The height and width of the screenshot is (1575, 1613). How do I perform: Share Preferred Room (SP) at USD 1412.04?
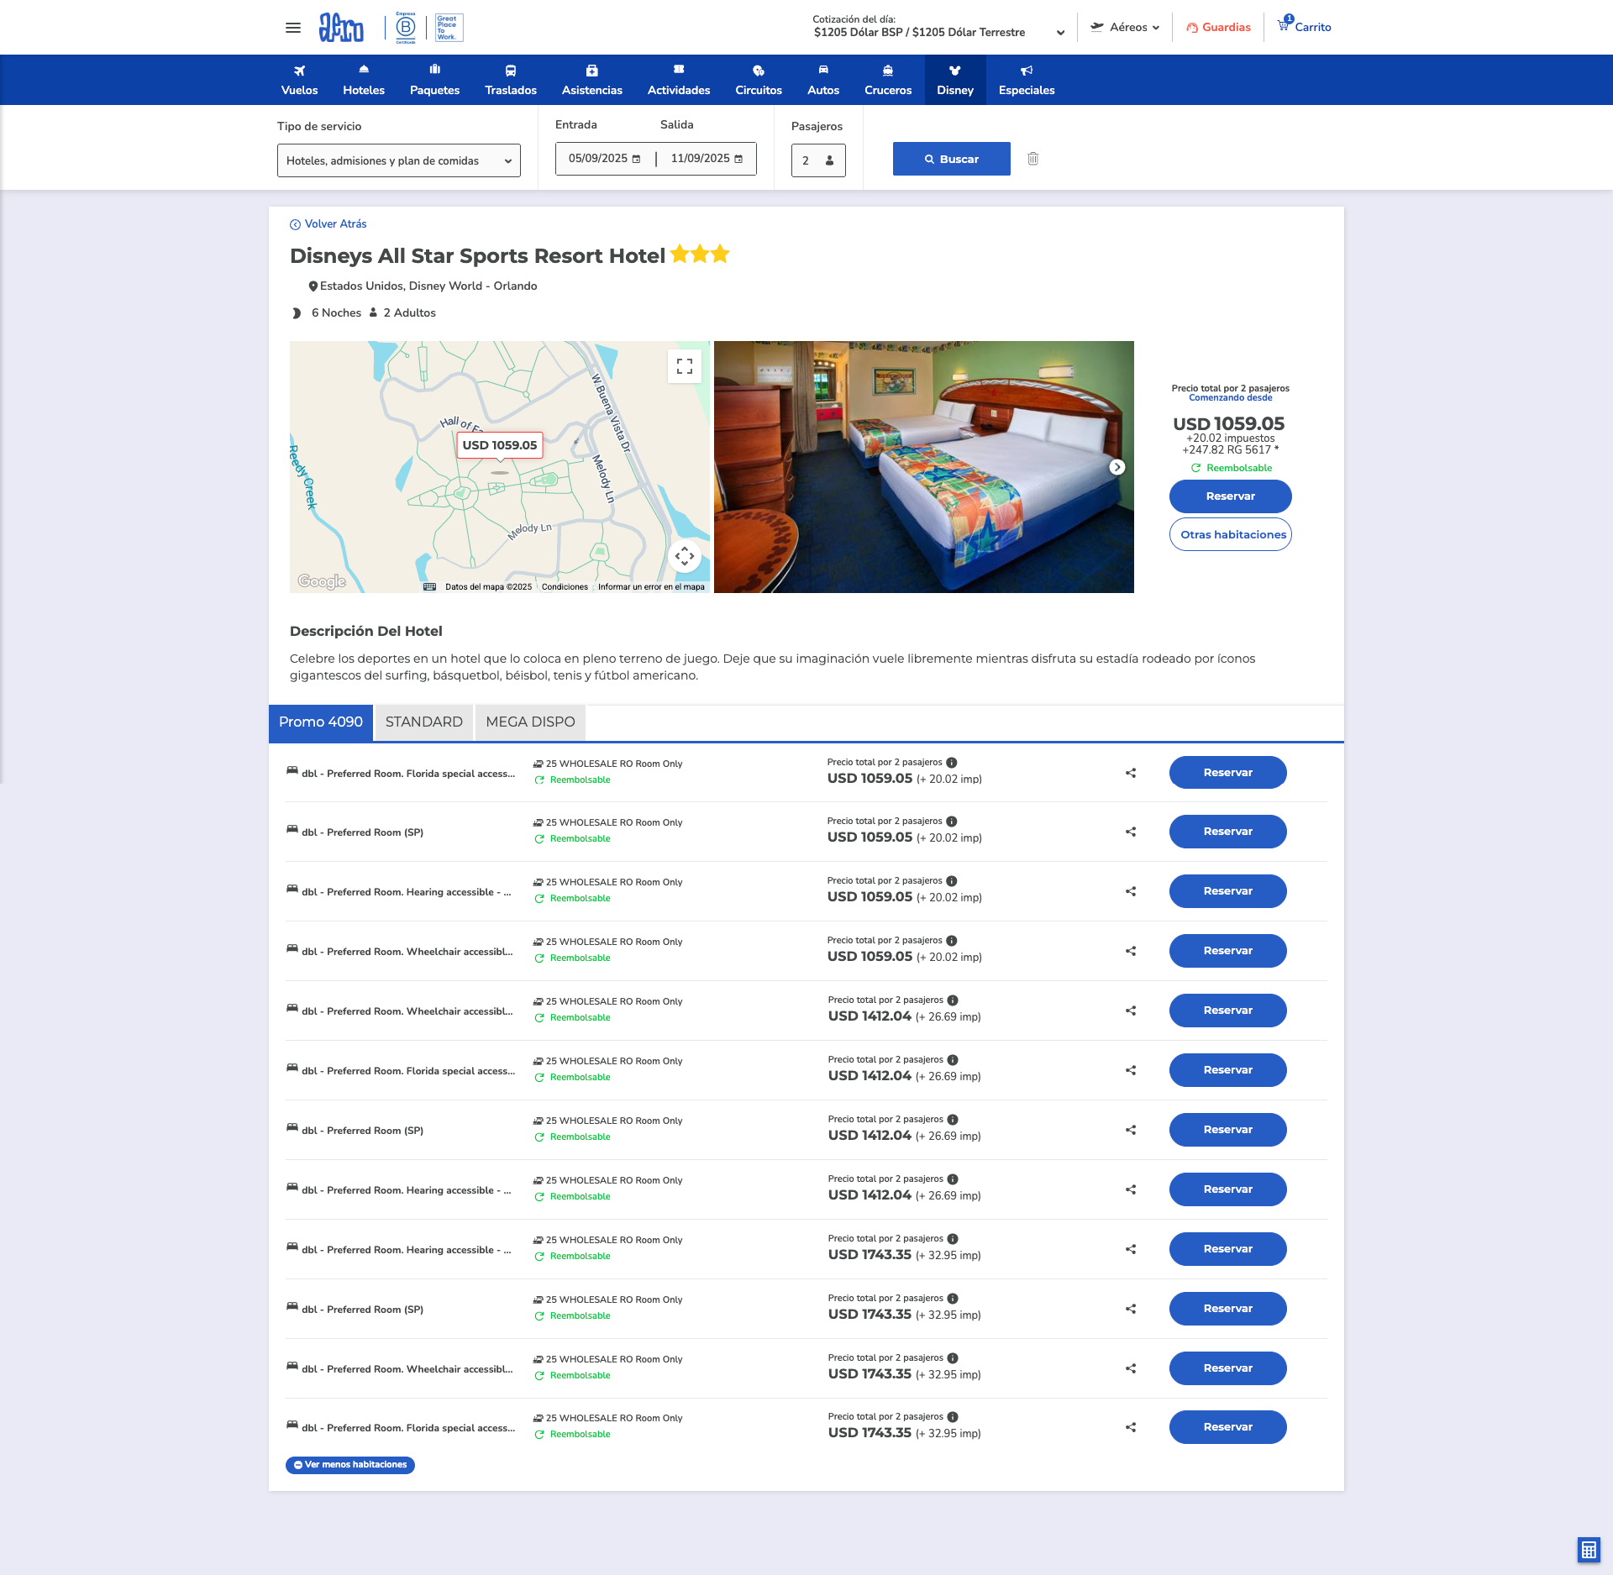[x=1131, y=1130]
